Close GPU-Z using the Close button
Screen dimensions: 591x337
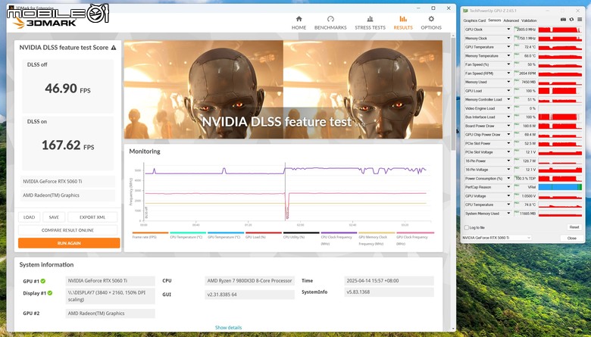point(572,238)
